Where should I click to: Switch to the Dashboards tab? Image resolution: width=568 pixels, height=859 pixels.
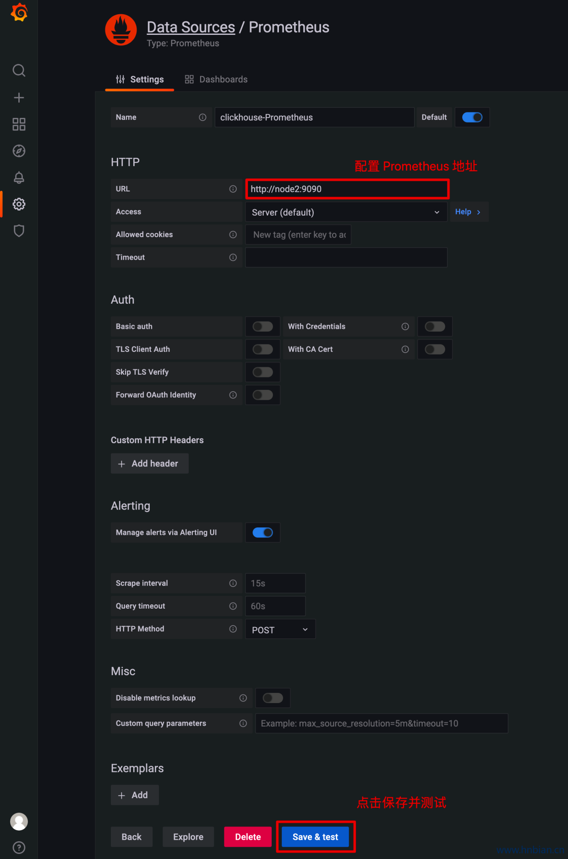[x=216, y=79]
